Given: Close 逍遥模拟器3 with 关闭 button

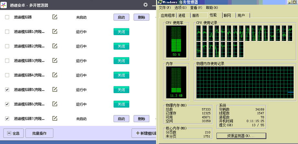Looking at the screenshot, I should [122, 61].
